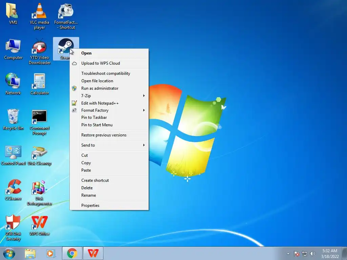Open the volume speaker tray icon
Viewport: 347px width, 260px height.
[x=313, y=254]
